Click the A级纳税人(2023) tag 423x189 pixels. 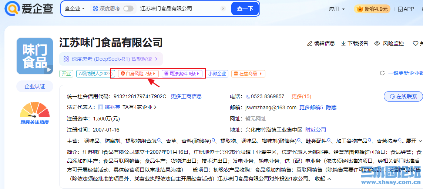(95, 73)
